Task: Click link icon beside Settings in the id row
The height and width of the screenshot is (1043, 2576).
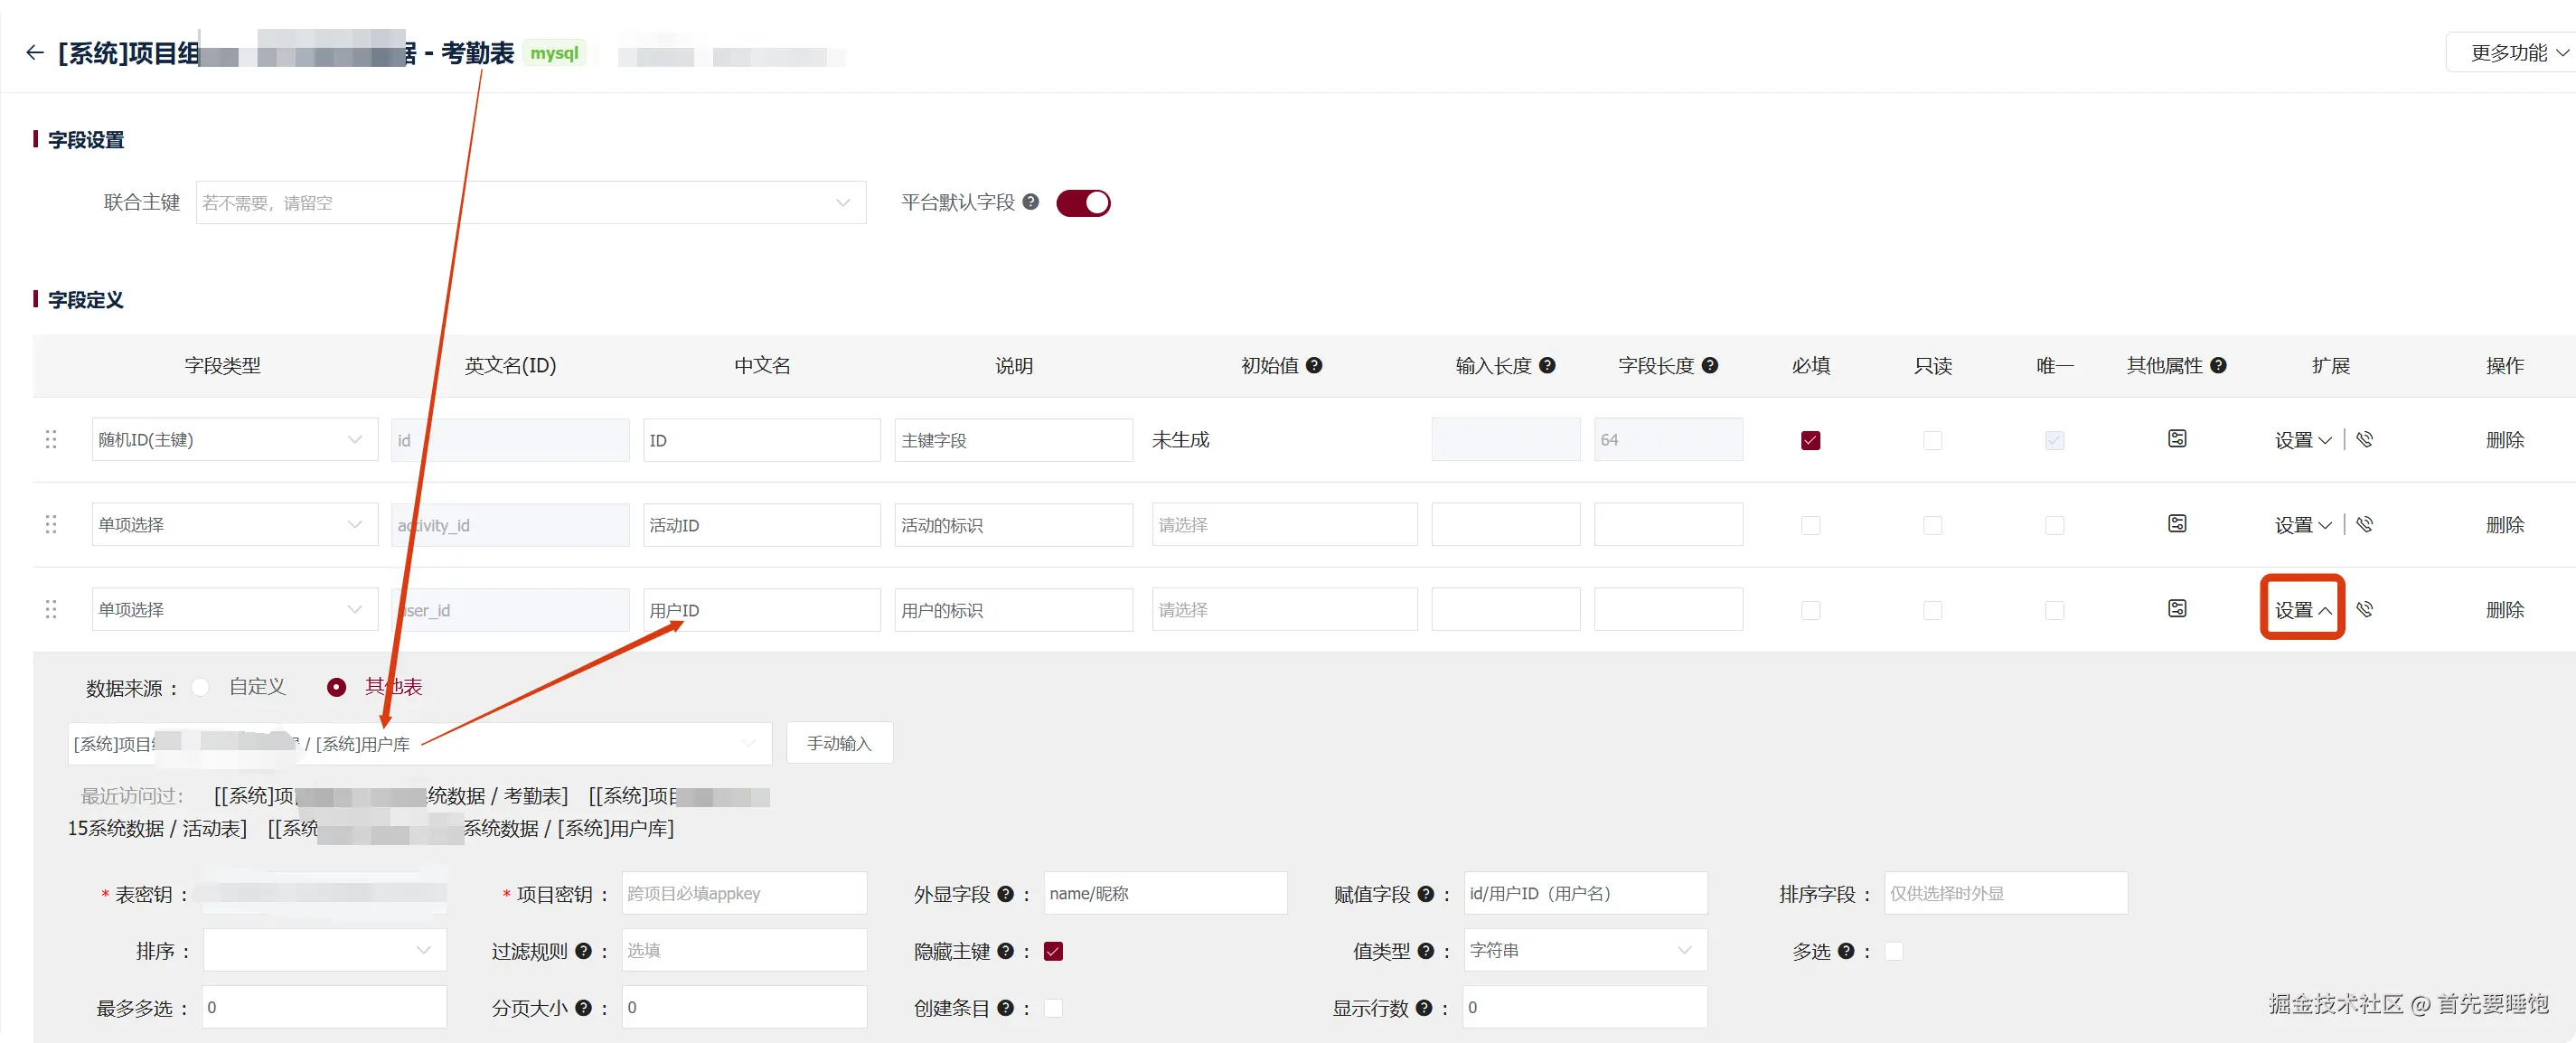Action: pos(2364,439)
